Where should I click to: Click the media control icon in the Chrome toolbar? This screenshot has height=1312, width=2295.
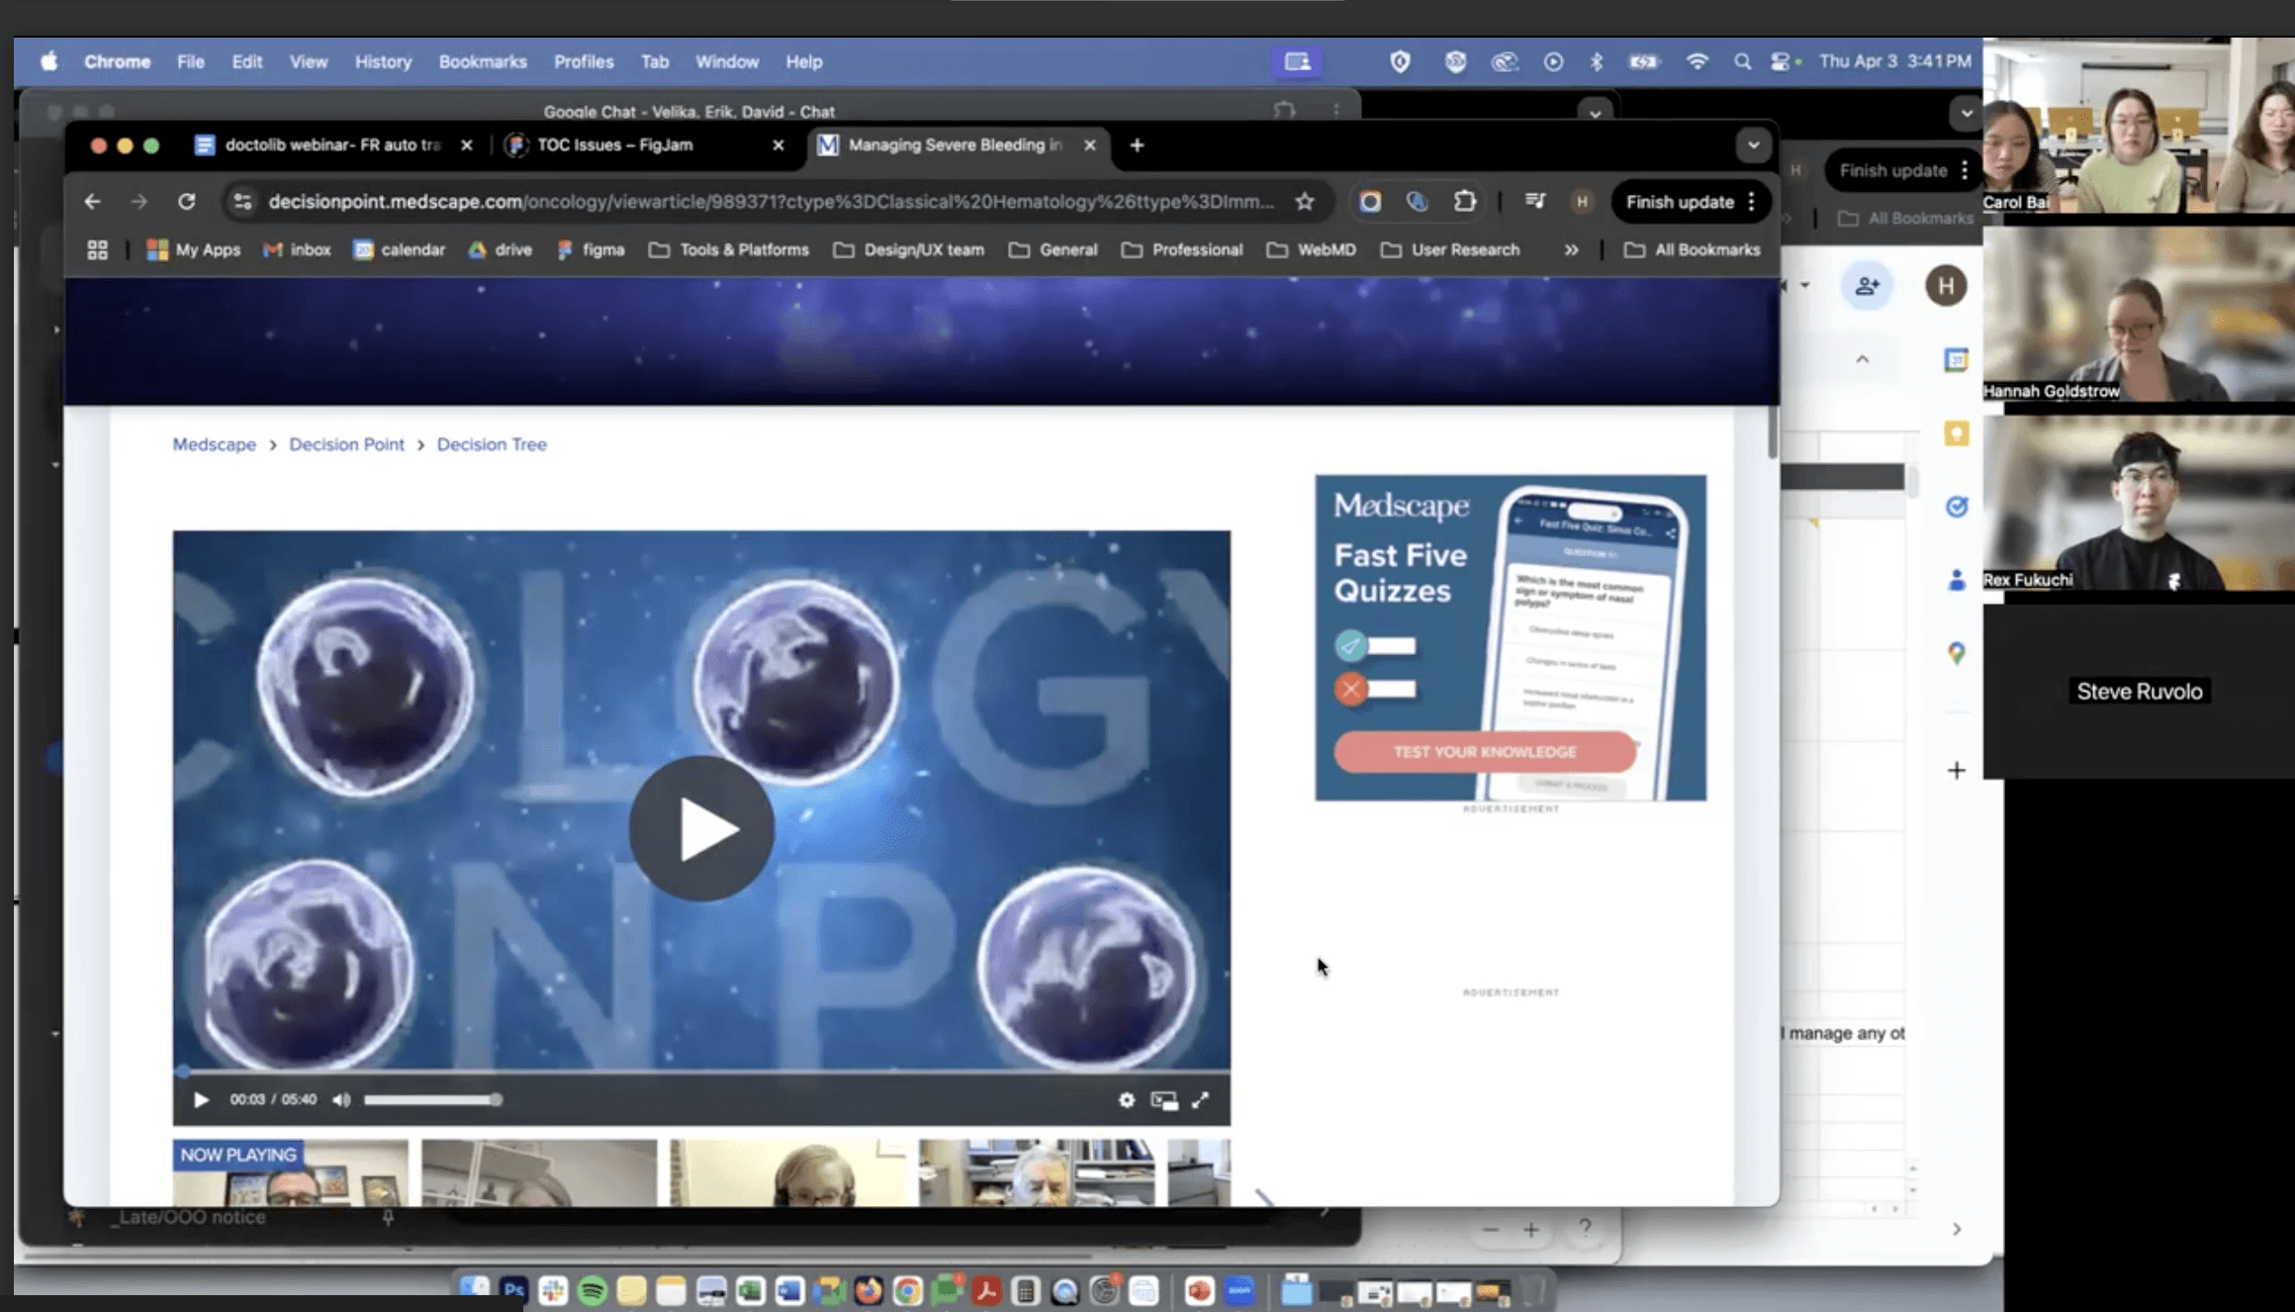[1534, 201]
